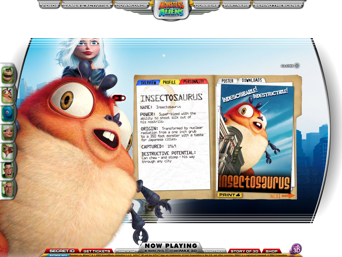
Task: Click Get Tickets button
Action: (97, 251)
